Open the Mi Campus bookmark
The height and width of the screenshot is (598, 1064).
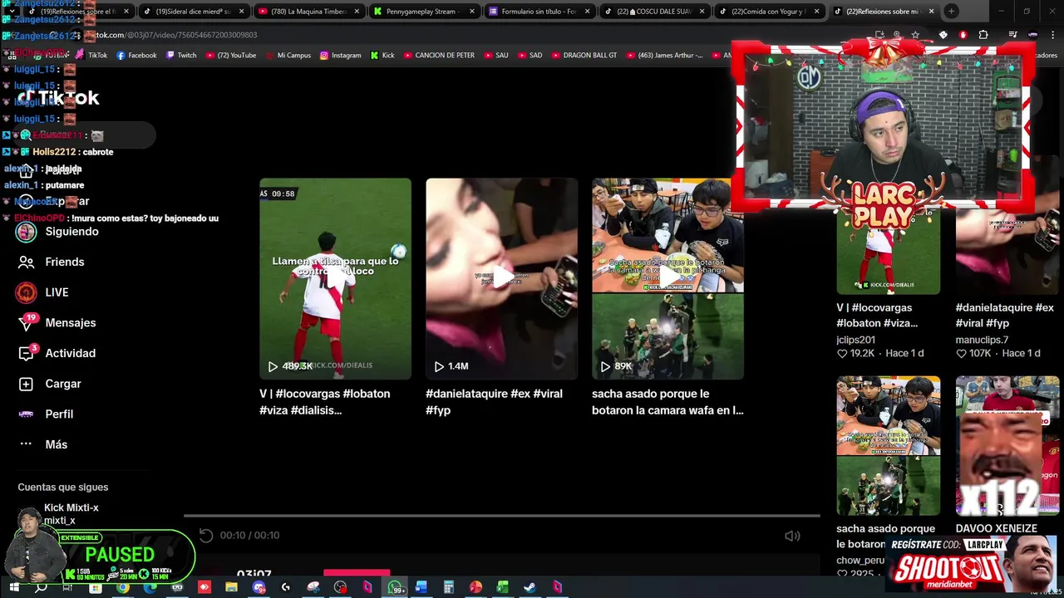288,56
